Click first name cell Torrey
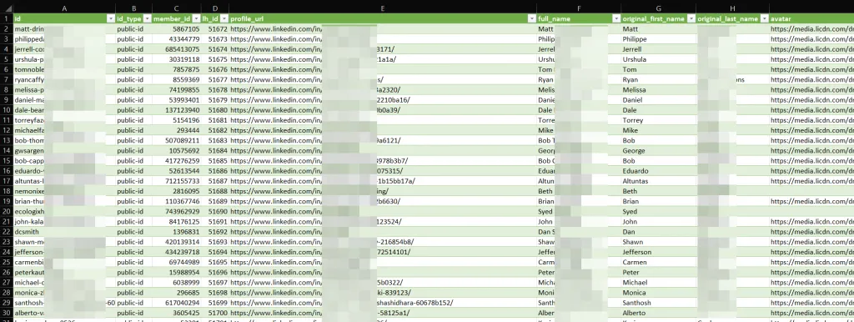This screenshot has width=854, height=322. [659, 120]
